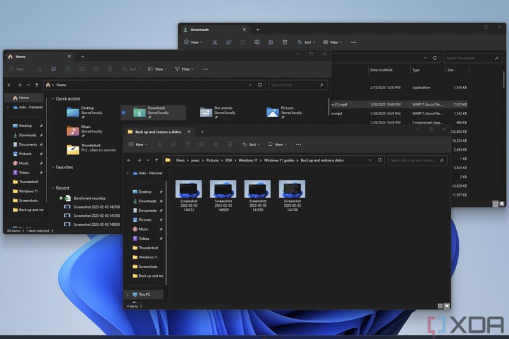Screen dimensions: 509x339
Task: Click Delete icon in Back up and restore toolbar
Action: [230, 144]
